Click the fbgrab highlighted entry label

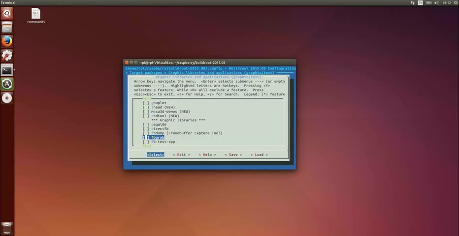coord(158,137)
